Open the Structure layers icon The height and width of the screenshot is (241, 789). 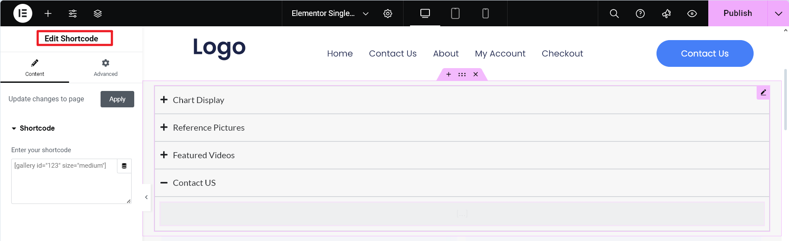point(98,13)
